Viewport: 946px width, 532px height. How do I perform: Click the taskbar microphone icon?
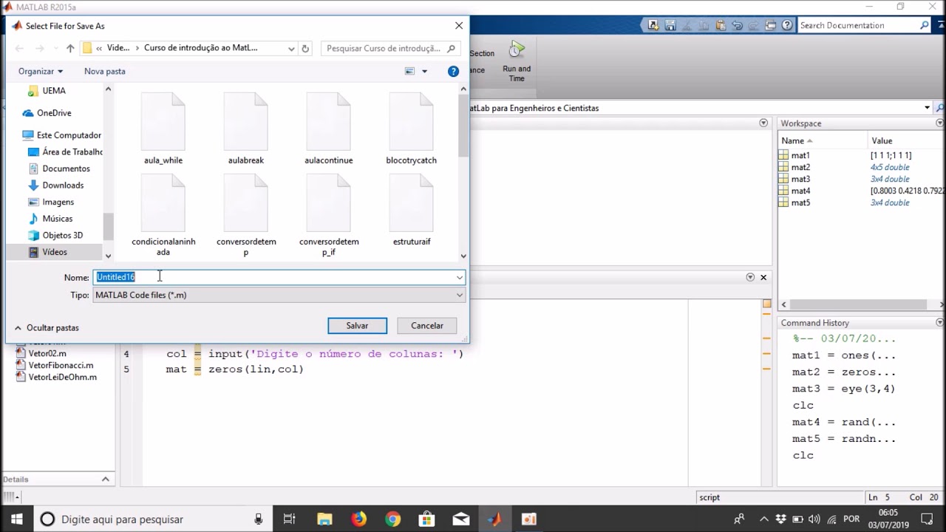point(259,519)
